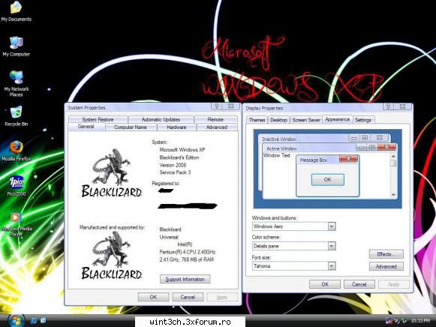The image size is (436, 327).
Task: Click OK in System Properties
Action: 153,297
